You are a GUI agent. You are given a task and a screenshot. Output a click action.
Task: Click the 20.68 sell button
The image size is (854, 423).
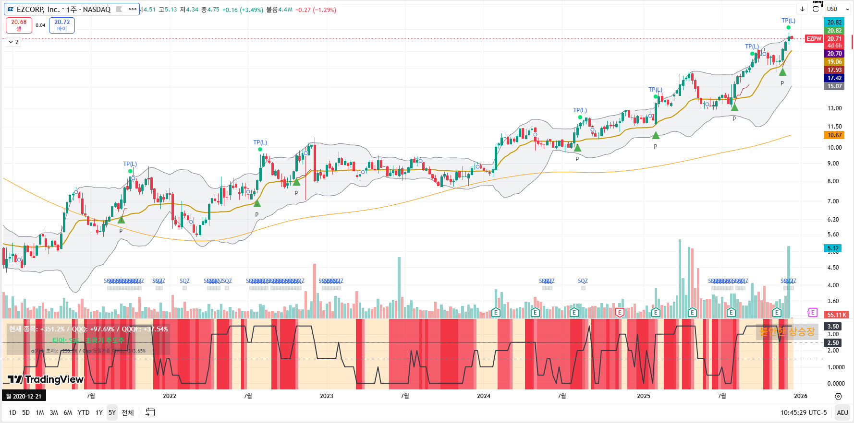pos(19,25)
